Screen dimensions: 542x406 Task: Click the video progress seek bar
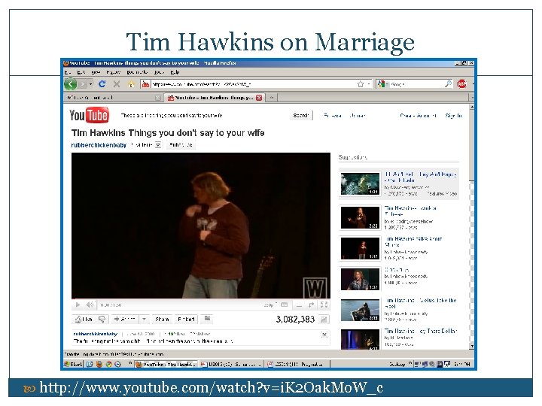click(x=201, y=299)
